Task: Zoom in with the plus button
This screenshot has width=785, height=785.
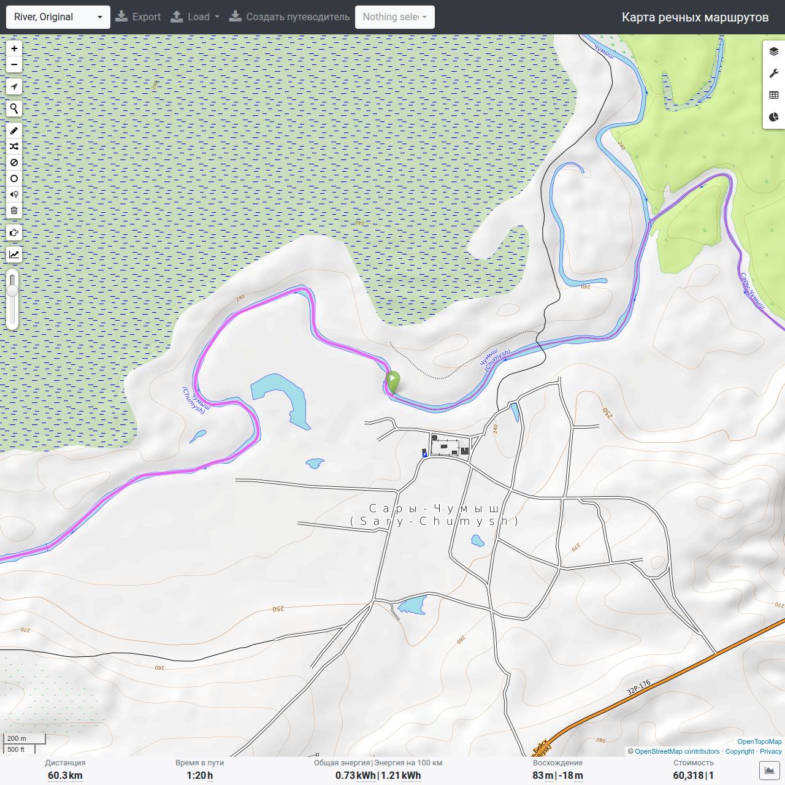Action: [14, 48]
